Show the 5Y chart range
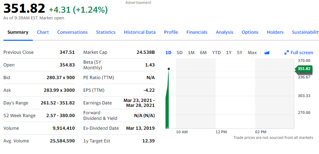The width and height of the screenshot is (319, 154). (x=239, y=53)
